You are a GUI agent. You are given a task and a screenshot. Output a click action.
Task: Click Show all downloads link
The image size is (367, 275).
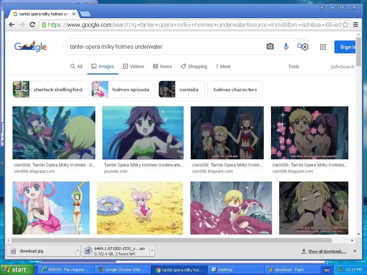[327, 251]
